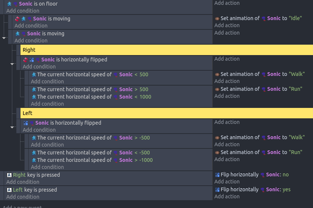Screen dimensions: 313x208
Task: Add condition below speed '< 1000' condition
Action: point(47,104)
